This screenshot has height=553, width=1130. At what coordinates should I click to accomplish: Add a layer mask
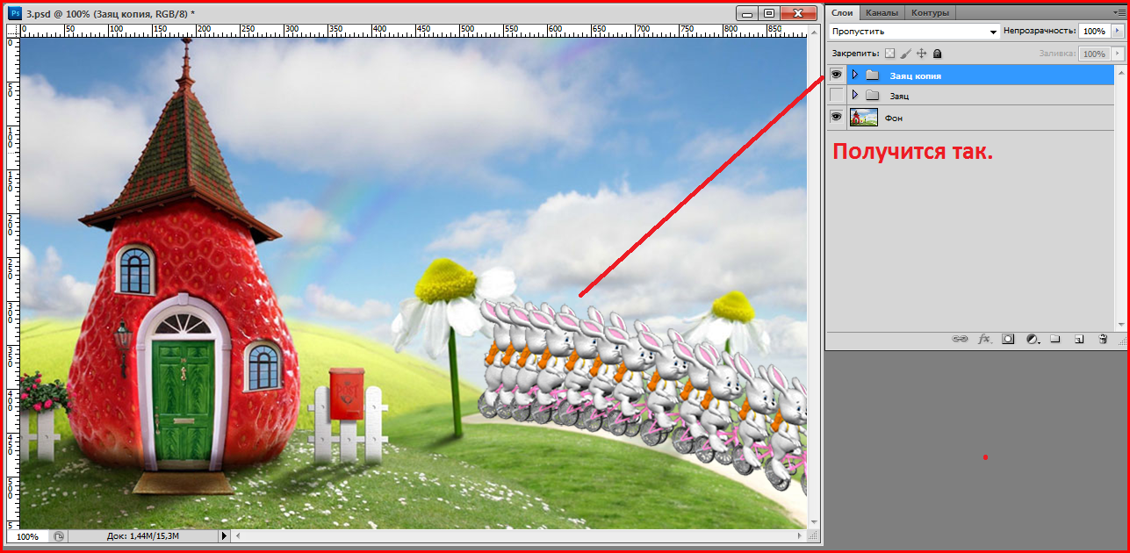coord(1009,339)
